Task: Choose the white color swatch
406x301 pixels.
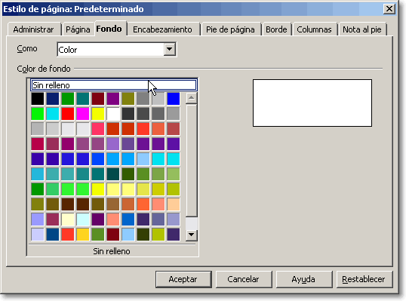Action: point(113,114)
